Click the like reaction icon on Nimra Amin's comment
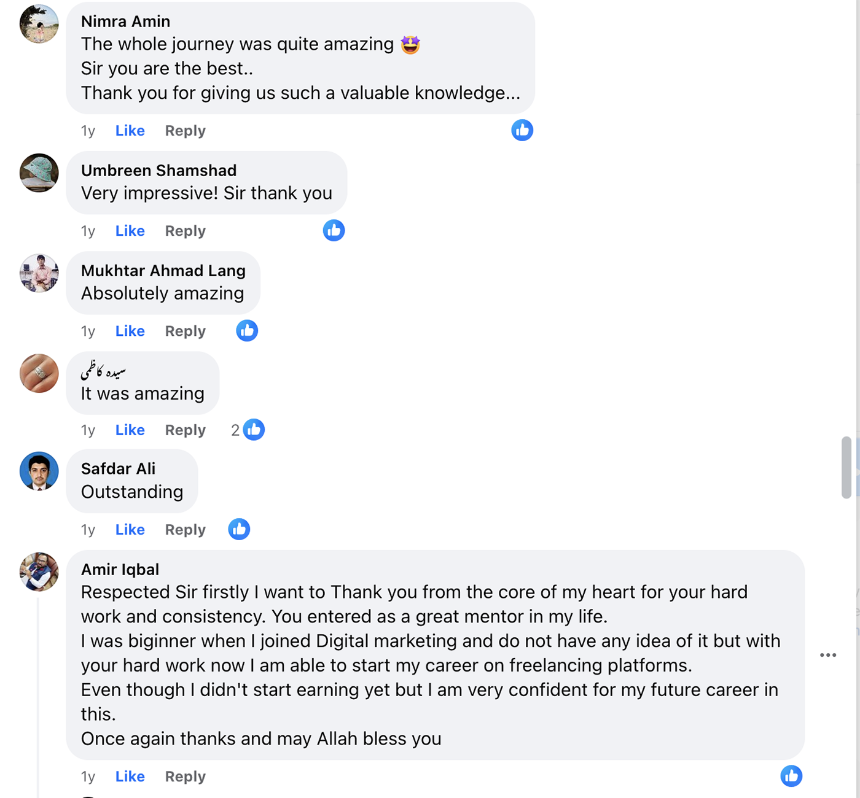Viewport: 860px width, 798px height. click(522, 130)
